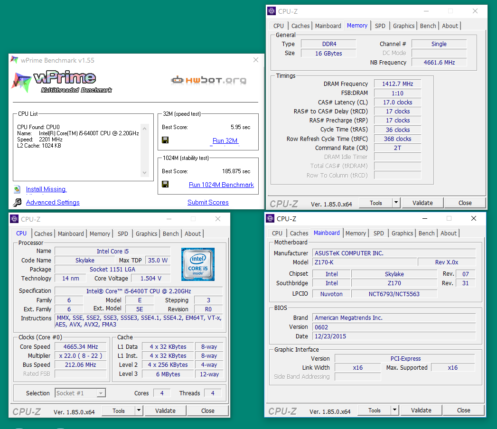Open Graphics tab in Mainboard window

(402, 233)
